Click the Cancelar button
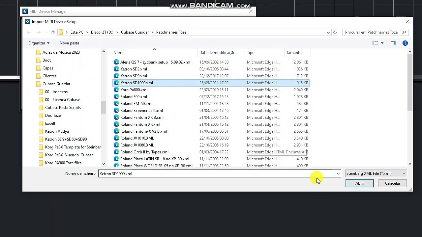The height and width of the screenshot is (237, 422). tap(393, 183)
